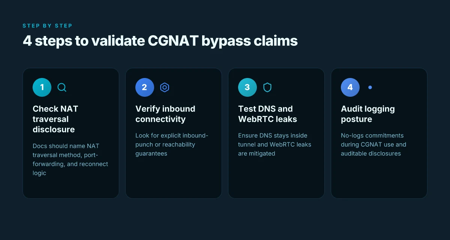Open the 'Test DNS and WebRTC leaks' heading
This screenshot has width=450, height=240.
tap(267, 114)
